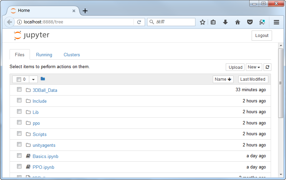Click the folder icon next to ppo
The height and width of the screenshot is (180, 286).
pos(28,123)
